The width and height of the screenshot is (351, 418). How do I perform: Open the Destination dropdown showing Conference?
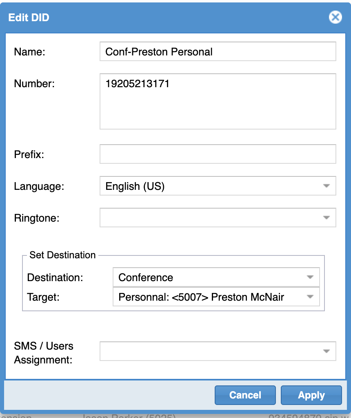pos(309,277)
